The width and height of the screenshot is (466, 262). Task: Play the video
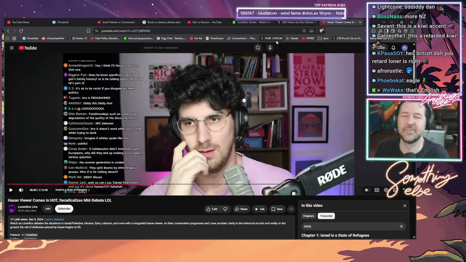click(x=11, y=190)
